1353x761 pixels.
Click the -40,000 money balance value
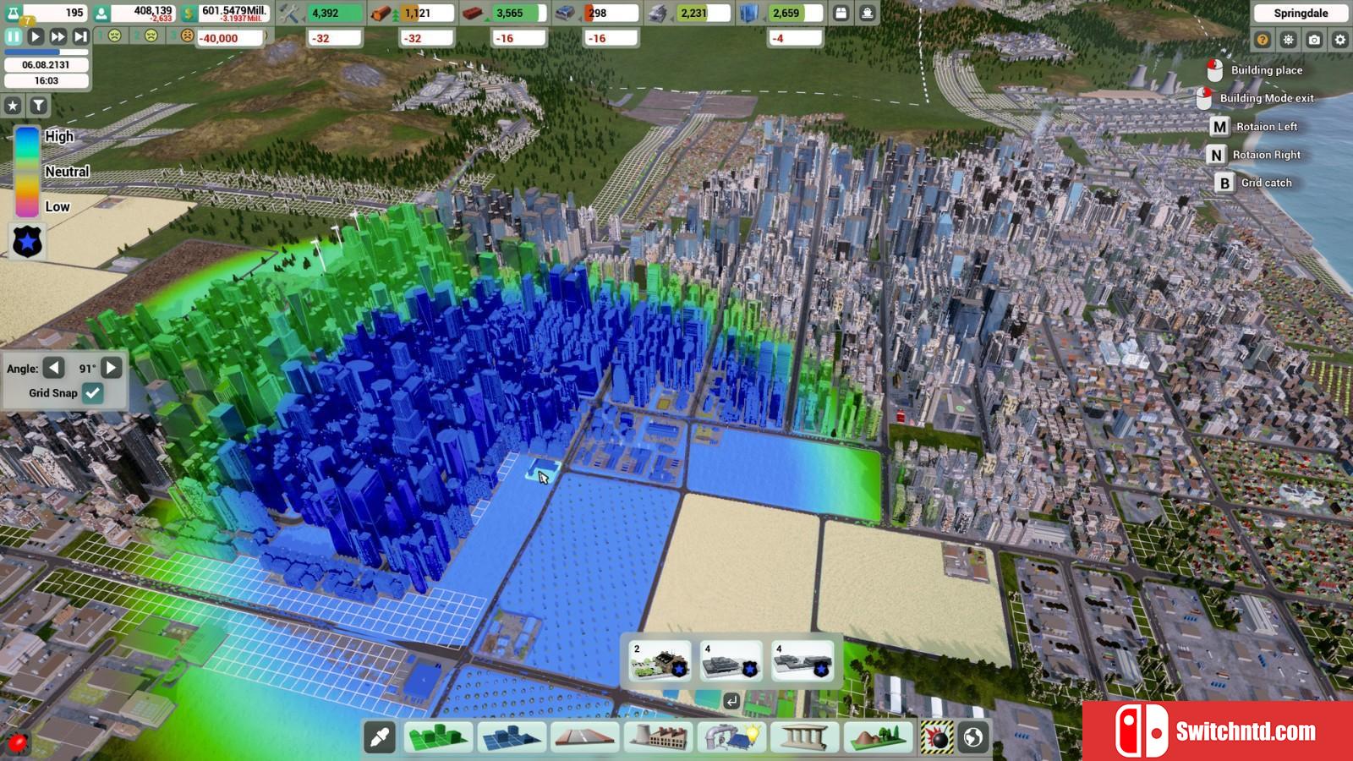(x=231, y=38)
